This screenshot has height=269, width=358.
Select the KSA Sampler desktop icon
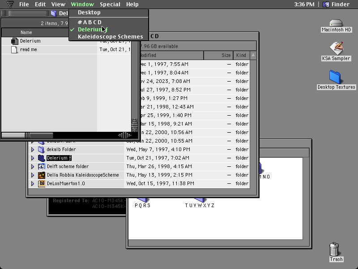point(336,48)
